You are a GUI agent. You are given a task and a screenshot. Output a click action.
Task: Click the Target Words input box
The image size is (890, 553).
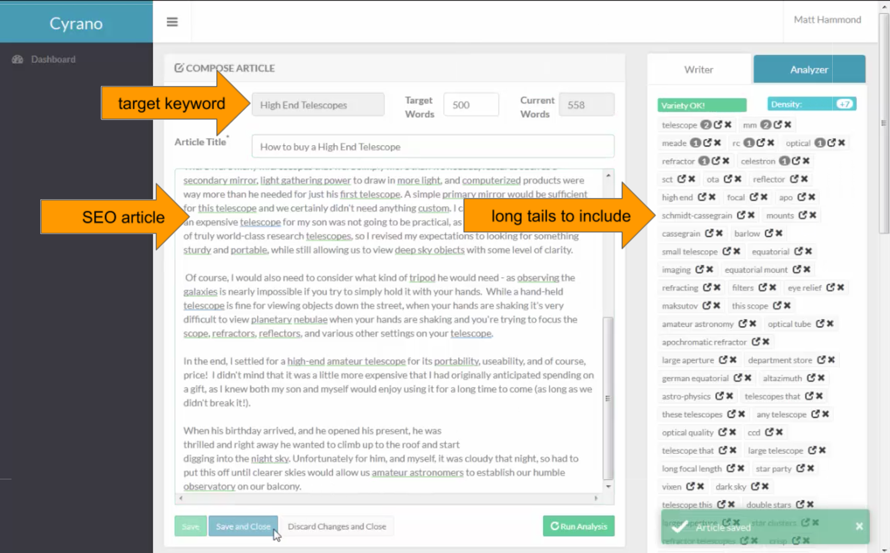pyautogui.click(x=471, y=105)
